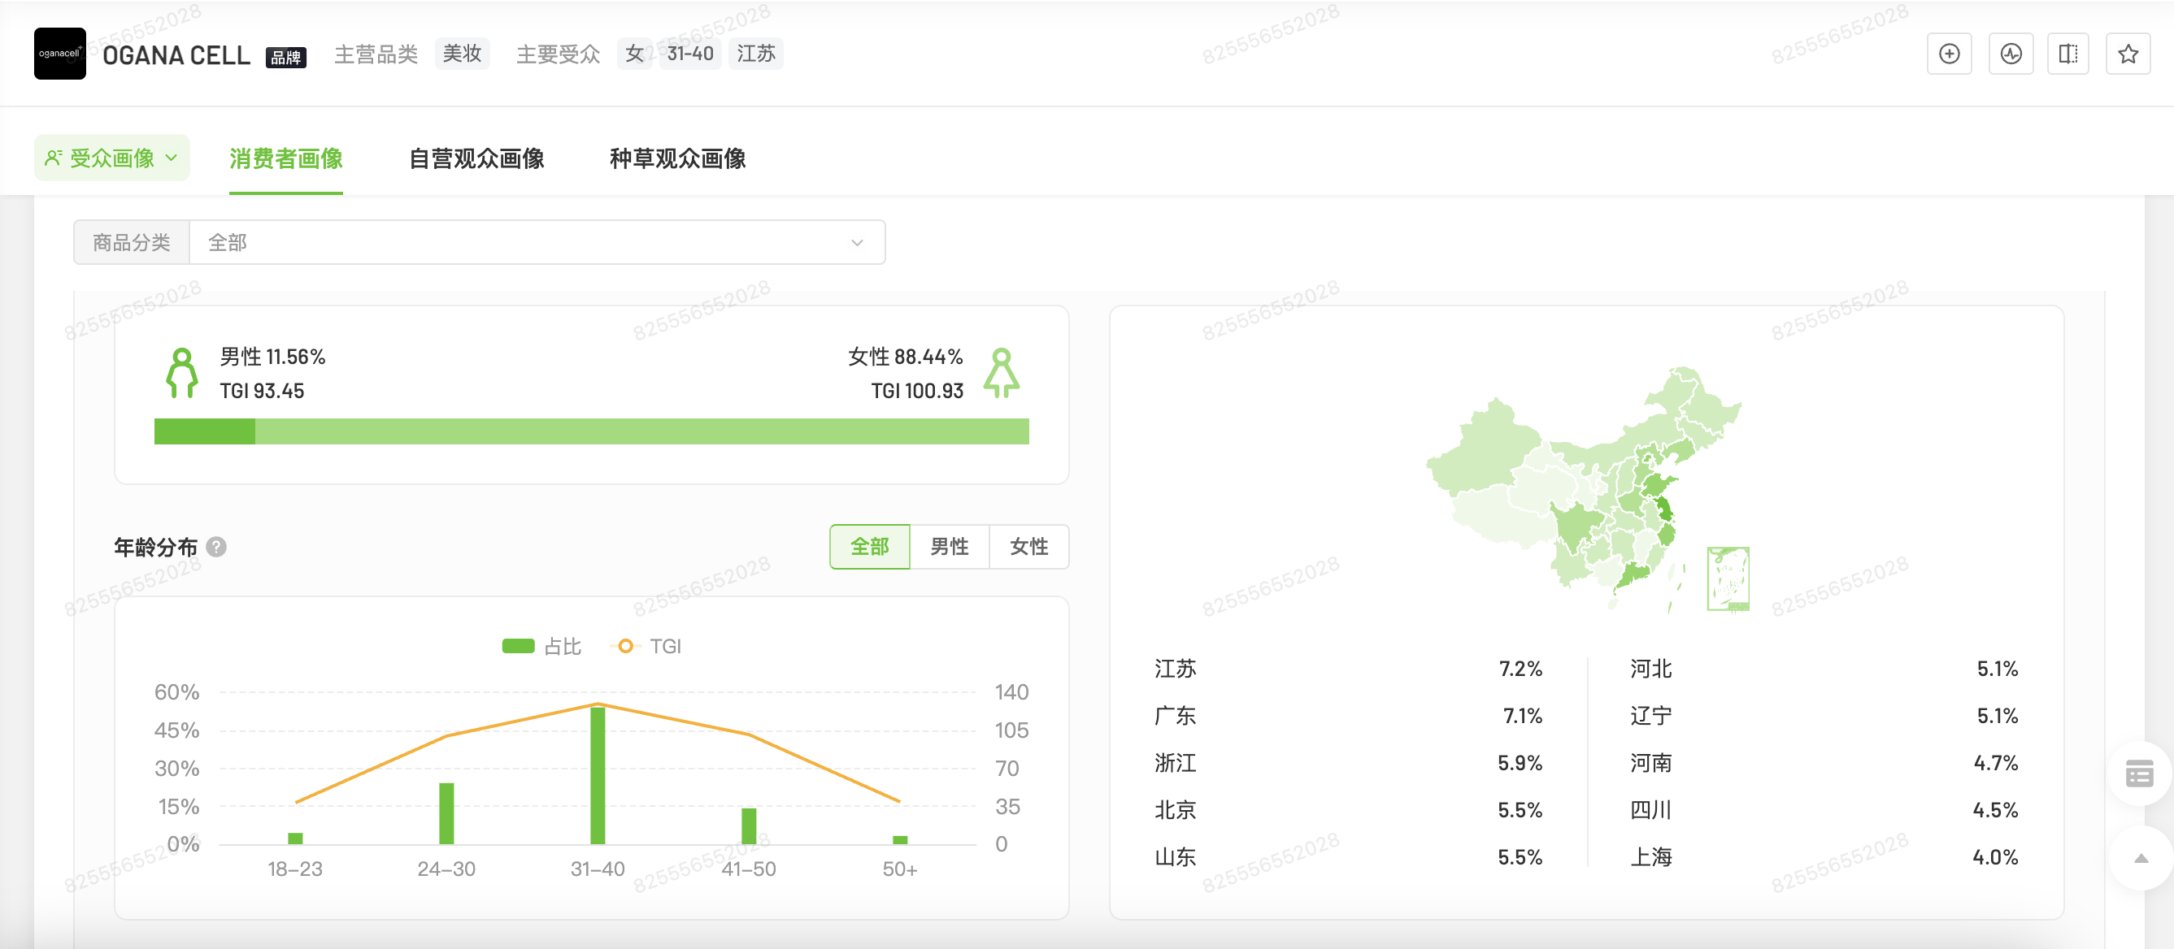This screenshot has height=949, width=2174.
Task: Open the 受众画像 dropdown chevron
Action: [x=172, y=157]
